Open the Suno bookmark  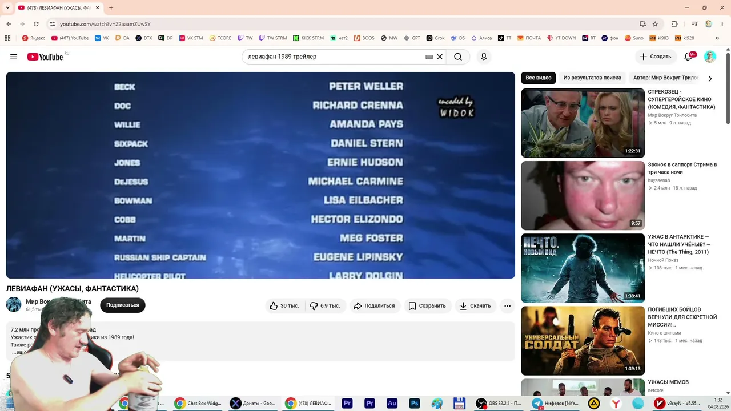pyautogui.click(x=634, y=38)
